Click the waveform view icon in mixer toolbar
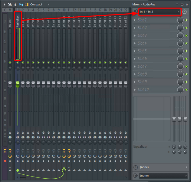The height and width of the screenshot is (182, 191). click(x=21, y=5)
